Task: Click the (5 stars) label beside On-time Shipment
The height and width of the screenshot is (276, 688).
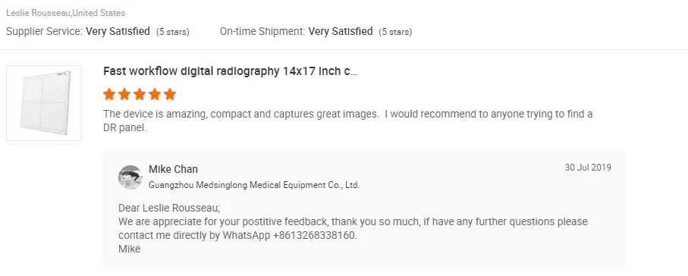Action: 395,32
